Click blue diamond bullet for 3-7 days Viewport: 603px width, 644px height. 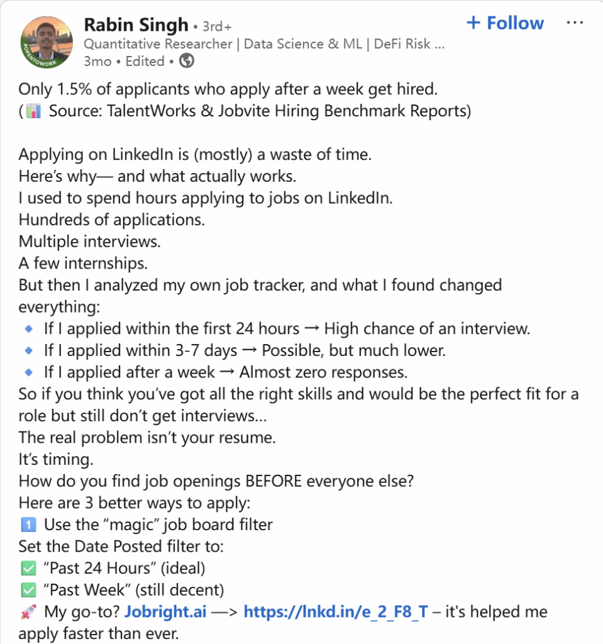(29, 350)
